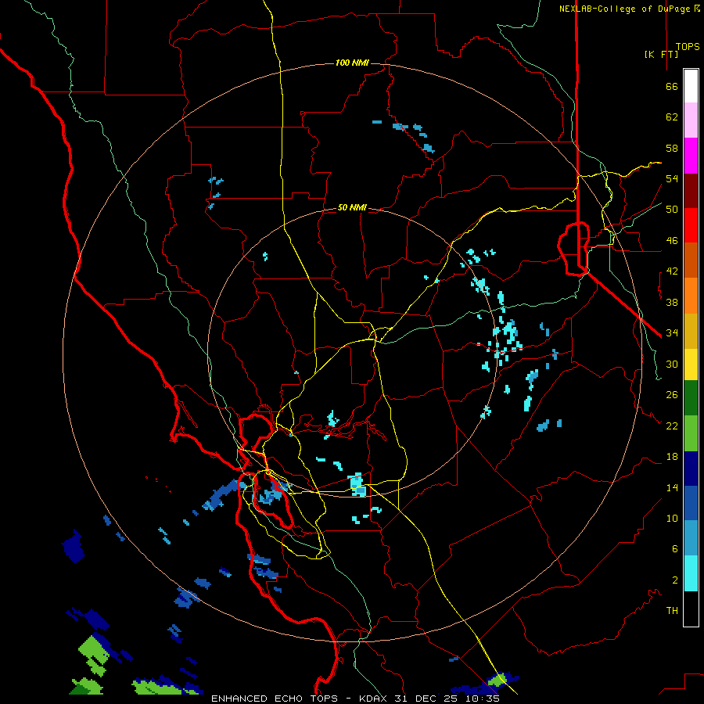Click the medium blue legend swatch

(x=691, y=503)
